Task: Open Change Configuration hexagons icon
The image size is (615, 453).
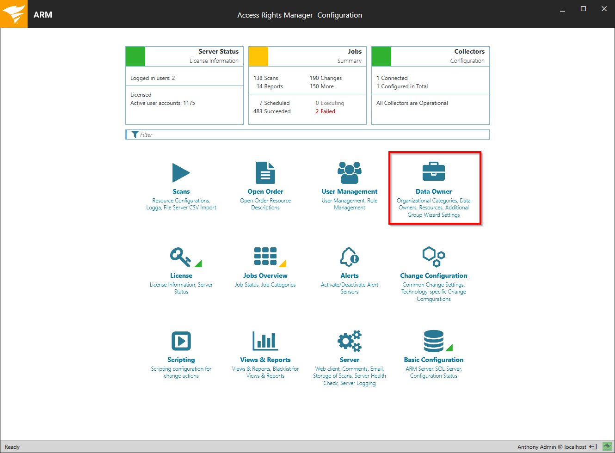Action: pyautogui.click(x=433, y=257)
